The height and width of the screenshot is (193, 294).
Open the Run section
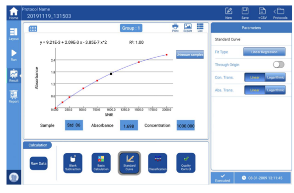(x=14, y=55)
